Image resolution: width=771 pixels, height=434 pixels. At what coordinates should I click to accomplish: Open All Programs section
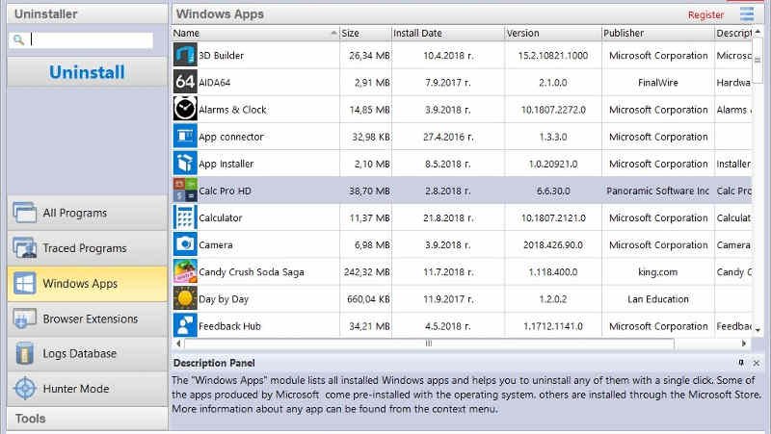tap(88, 213)
